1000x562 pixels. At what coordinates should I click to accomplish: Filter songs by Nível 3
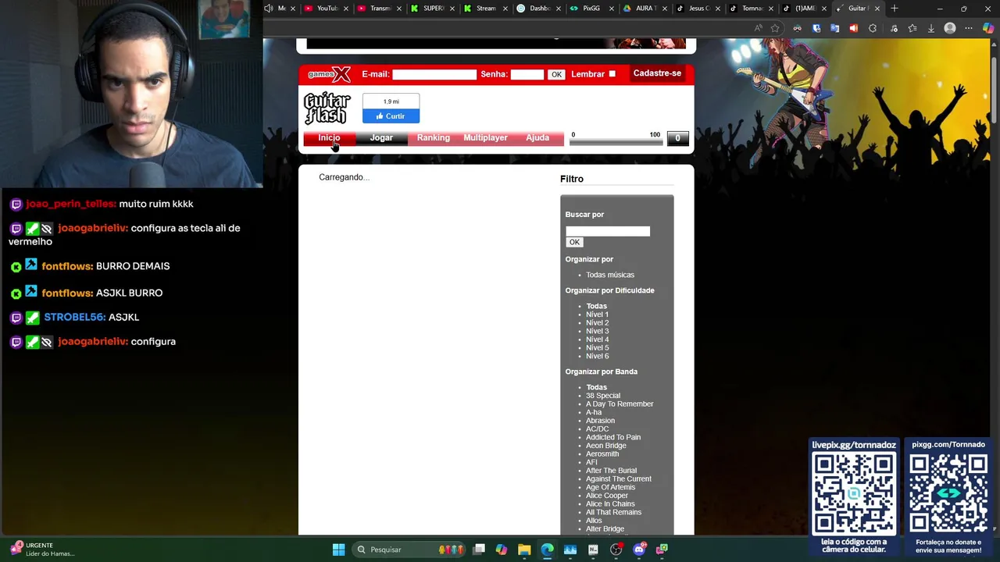[597, 331]
